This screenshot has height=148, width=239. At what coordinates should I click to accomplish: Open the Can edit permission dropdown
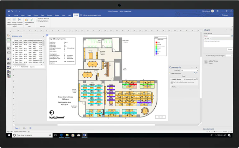coord(208,39)
